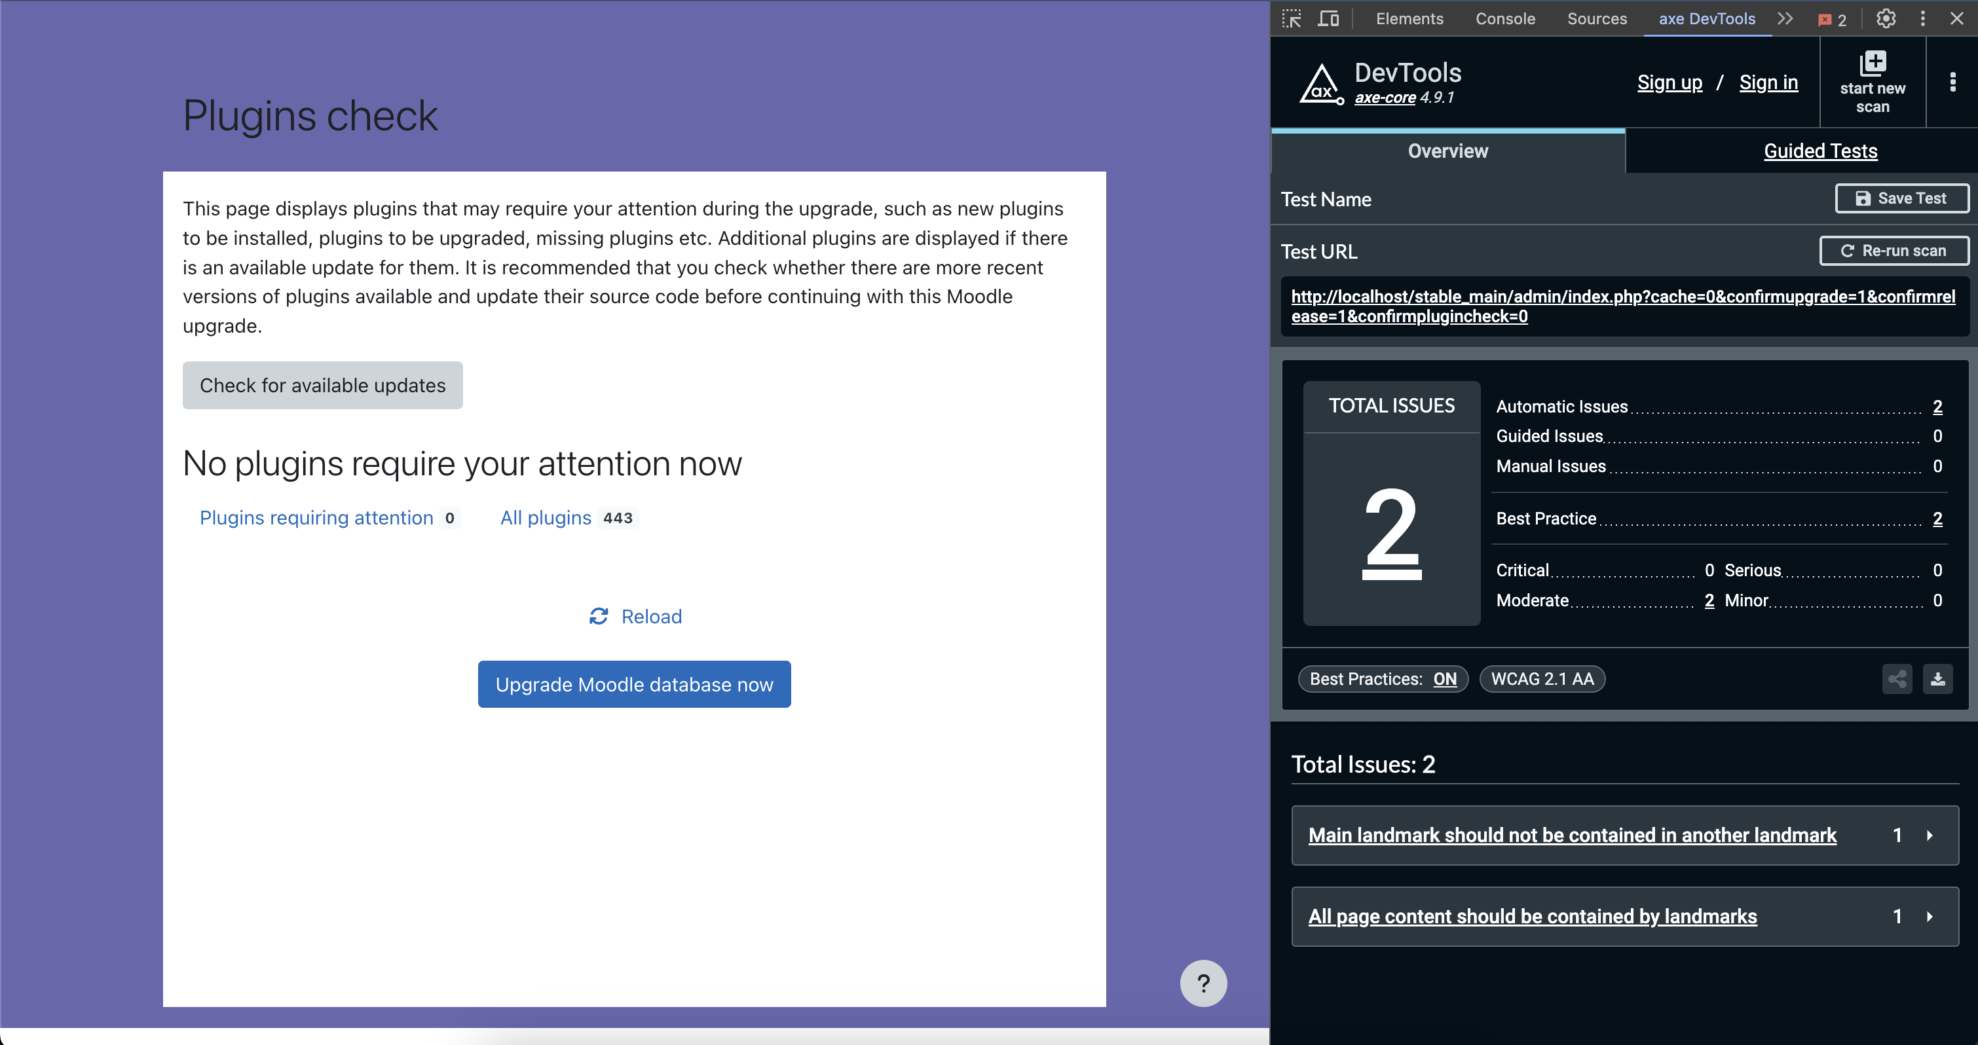
Task: Expand All page content landmarks issue arrow
Action: pos(1930,916)
